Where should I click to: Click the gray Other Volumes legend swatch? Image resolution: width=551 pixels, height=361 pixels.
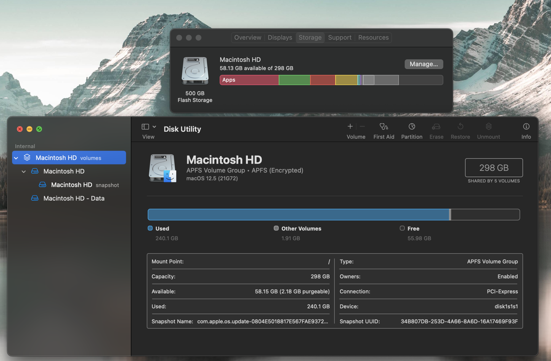276,228
